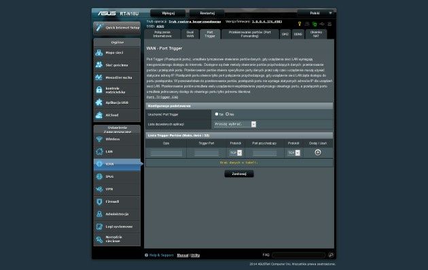Open VPN settings
This screenshot has height=270, width=428.
point(117,189)
